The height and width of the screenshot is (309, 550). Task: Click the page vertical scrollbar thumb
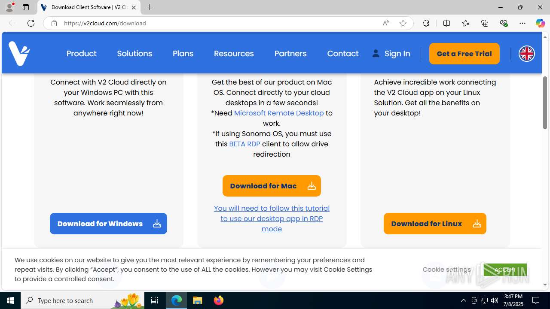click(545, 102)
